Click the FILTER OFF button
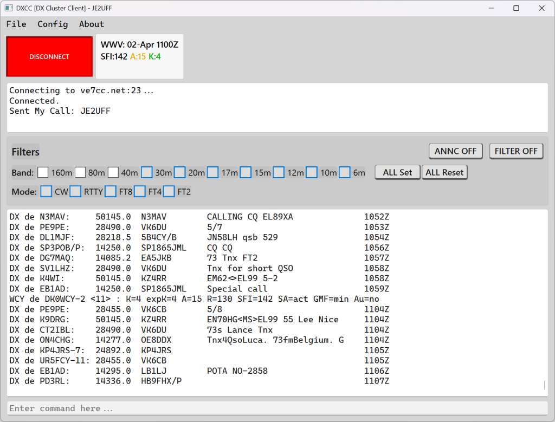The height and width of the screenshot is (422, 555). click(516, 151)
